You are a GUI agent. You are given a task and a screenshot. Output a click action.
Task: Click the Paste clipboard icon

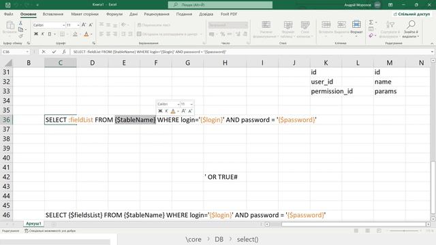click(x=10, y=26)
